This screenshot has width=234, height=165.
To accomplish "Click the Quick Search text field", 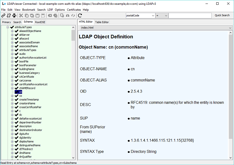I will 190,15.
